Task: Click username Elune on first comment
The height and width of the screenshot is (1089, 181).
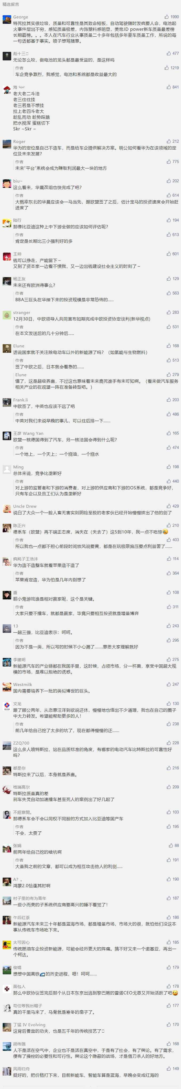Action: (19, 346)
